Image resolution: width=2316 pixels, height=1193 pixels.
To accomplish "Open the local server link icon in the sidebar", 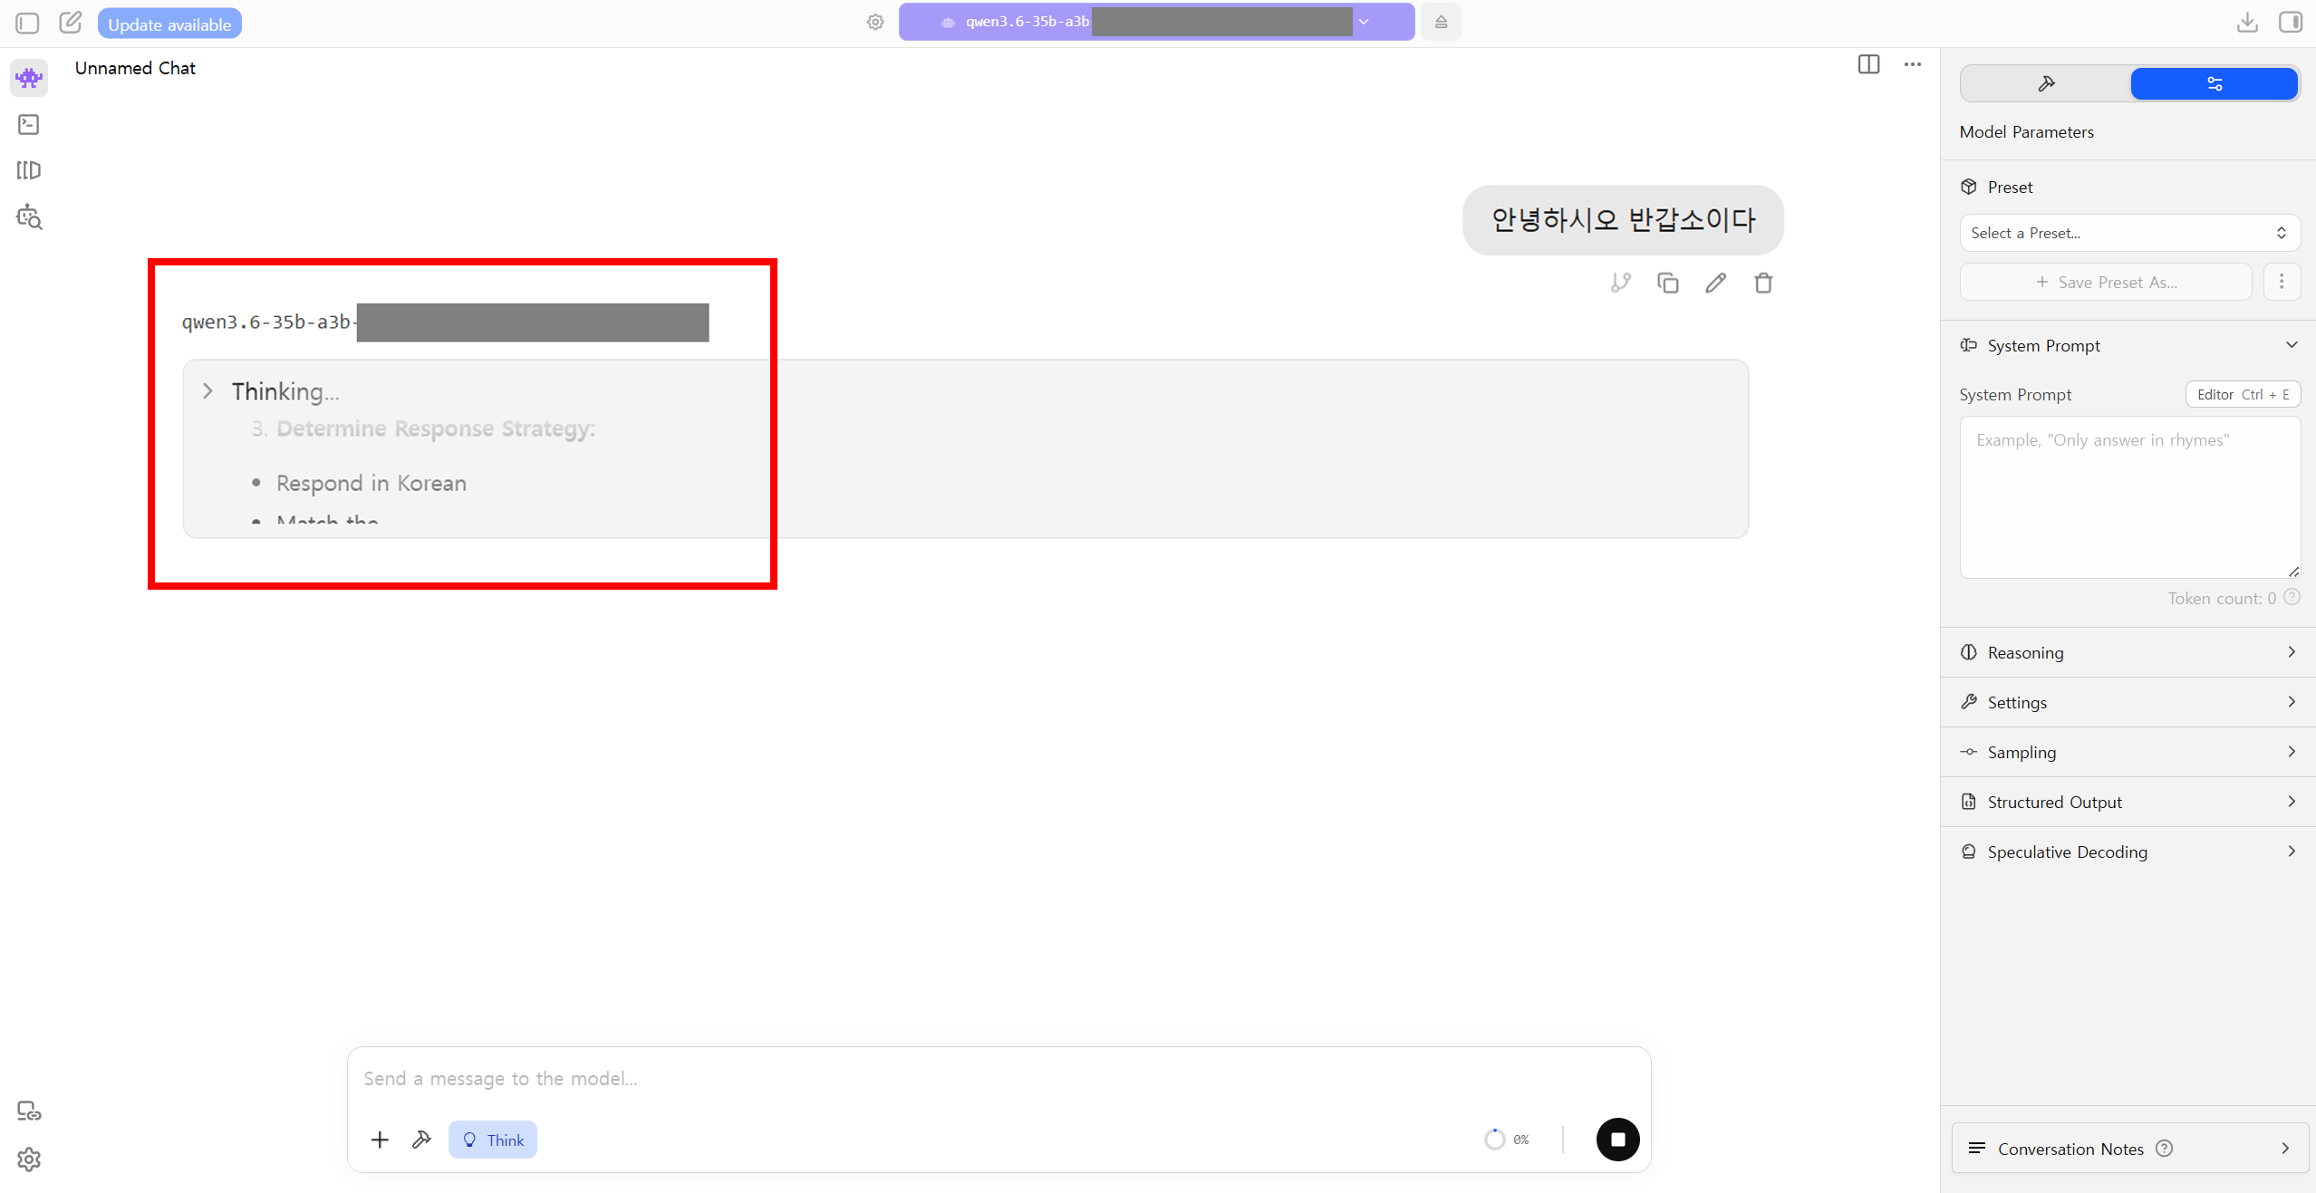I will click(x=29, y=1111).
